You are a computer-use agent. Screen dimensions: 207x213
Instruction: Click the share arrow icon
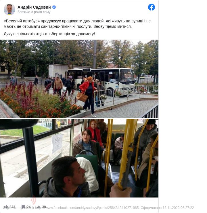39,207
